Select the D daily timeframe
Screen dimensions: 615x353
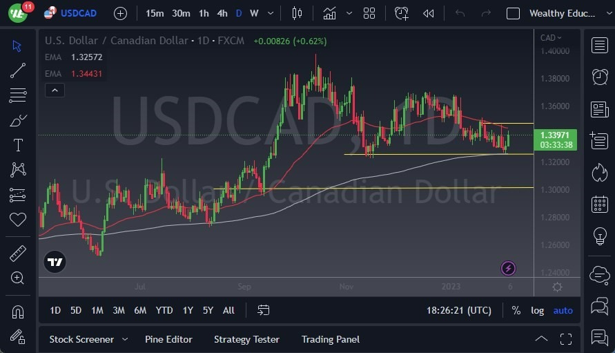coord(238,13)
